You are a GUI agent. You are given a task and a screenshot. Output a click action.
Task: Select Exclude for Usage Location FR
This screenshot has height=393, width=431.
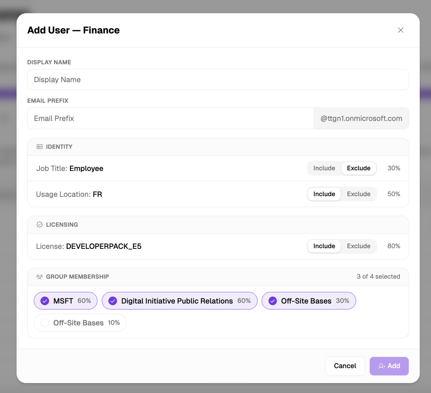(359, 194)
